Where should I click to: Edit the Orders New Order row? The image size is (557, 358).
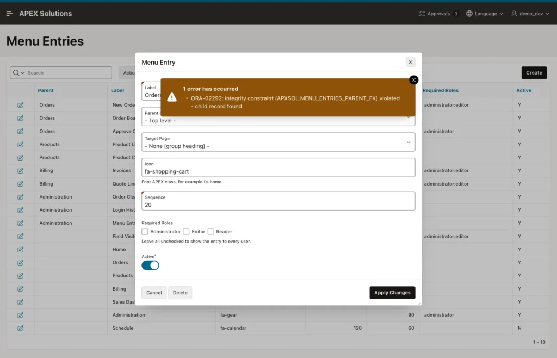(x=20, y=105)
